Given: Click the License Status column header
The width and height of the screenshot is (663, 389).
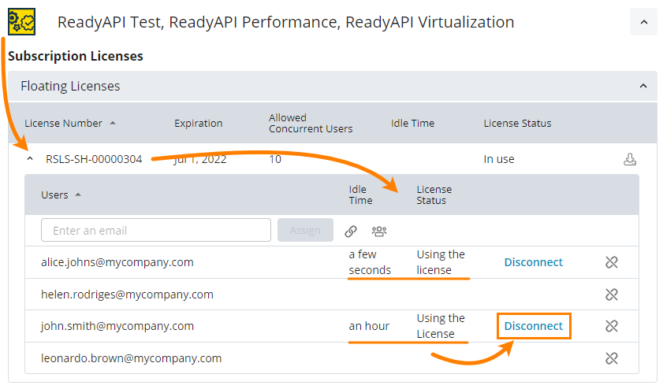Looking at the screenshot, I should (x=517, y=123).
